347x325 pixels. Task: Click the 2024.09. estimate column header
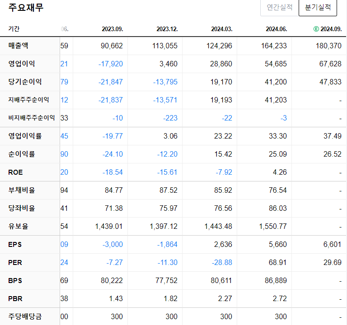pyautogui.click(x=331, y=29)
